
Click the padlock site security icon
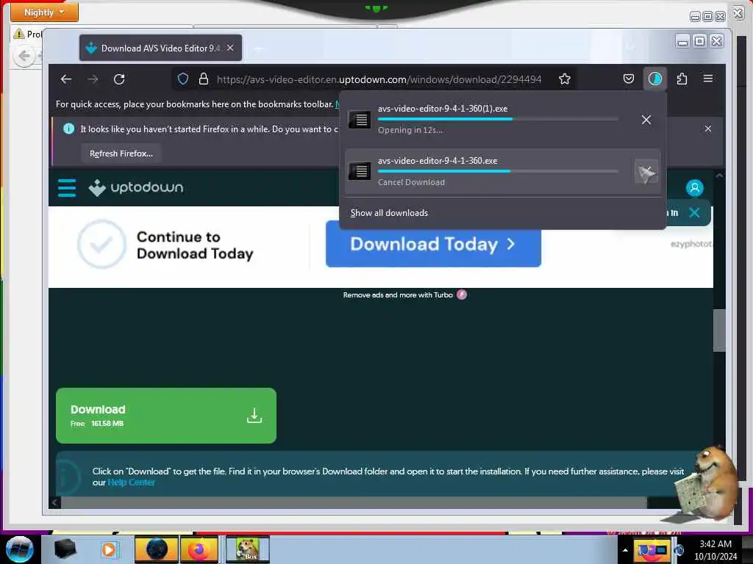pyautogui.click(x=204, y=79)
